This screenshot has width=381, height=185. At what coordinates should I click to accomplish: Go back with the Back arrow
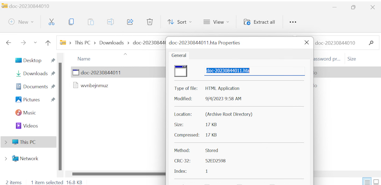coord(8,43)
